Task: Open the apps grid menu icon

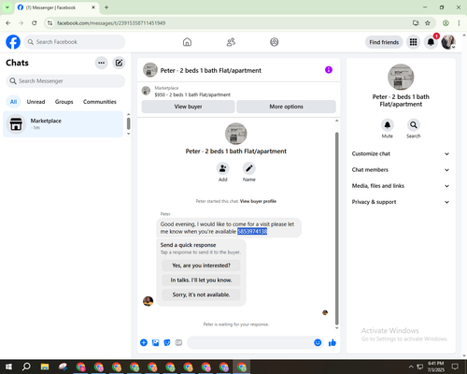Action: point(413,42)
